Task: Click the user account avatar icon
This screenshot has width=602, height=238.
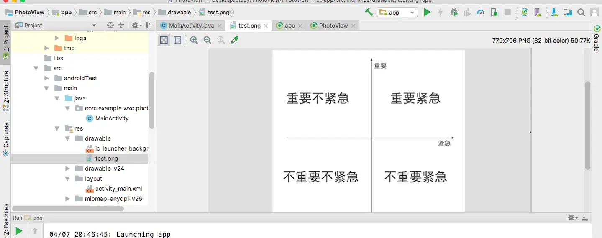Action: point(594,13)
